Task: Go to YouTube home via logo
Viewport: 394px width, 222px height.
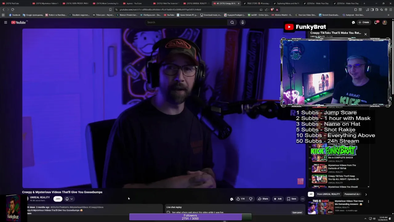Action: (18, 22)
